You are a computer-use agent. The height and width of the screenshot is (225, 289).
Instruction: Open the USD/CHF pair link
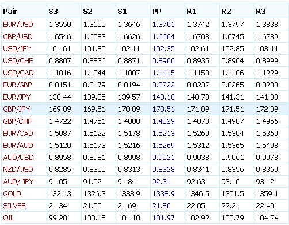18,61
